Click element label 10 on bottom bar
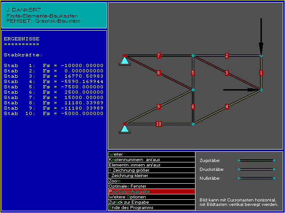 click(159, 124)
